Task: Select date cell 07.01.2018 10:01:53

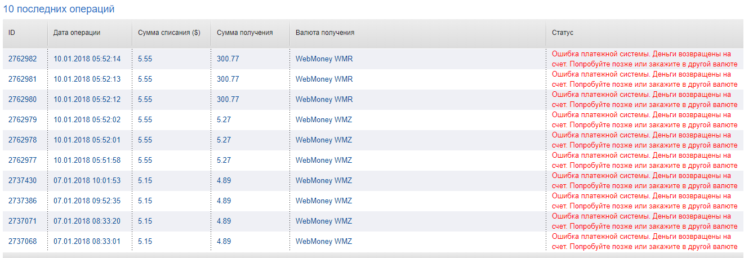Action: 87,180
